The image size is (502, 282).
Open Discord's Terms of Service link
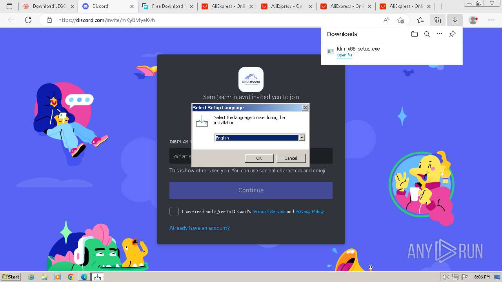(269, 211)
